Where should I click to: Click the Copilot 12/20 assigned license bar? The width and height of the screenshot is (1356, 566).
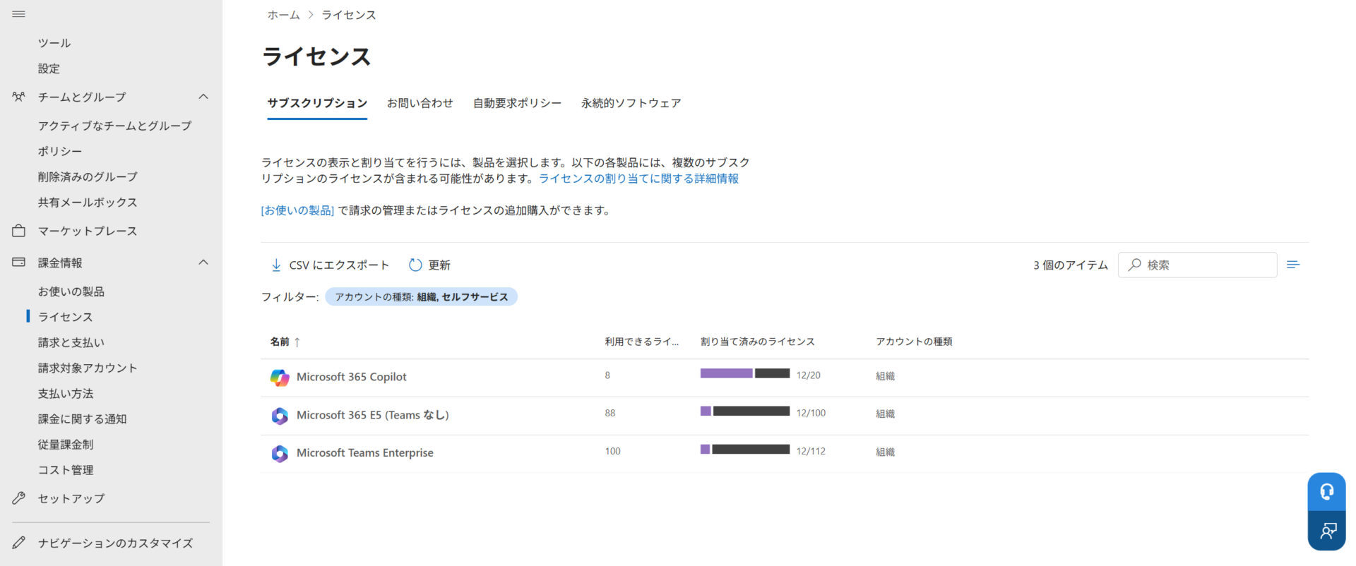coord(745,373)
